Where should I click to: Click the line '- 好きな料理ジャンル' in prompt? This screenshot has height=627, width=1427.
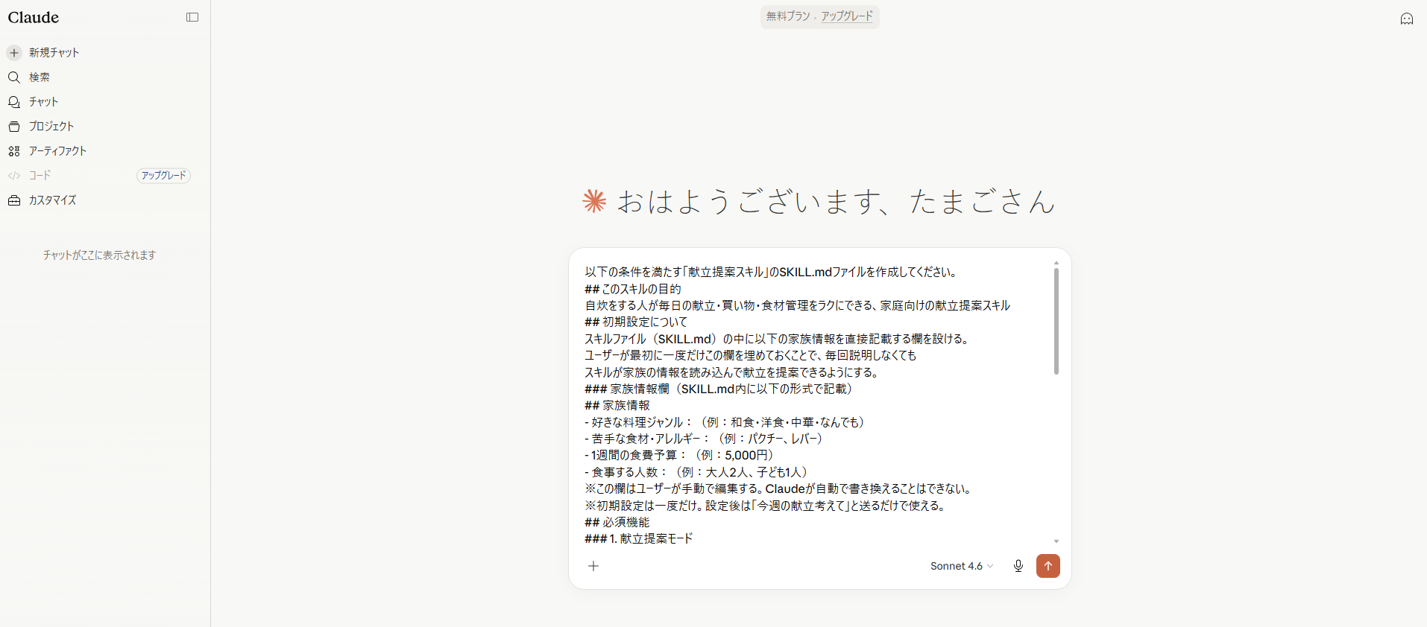click(x=727, y=422)
